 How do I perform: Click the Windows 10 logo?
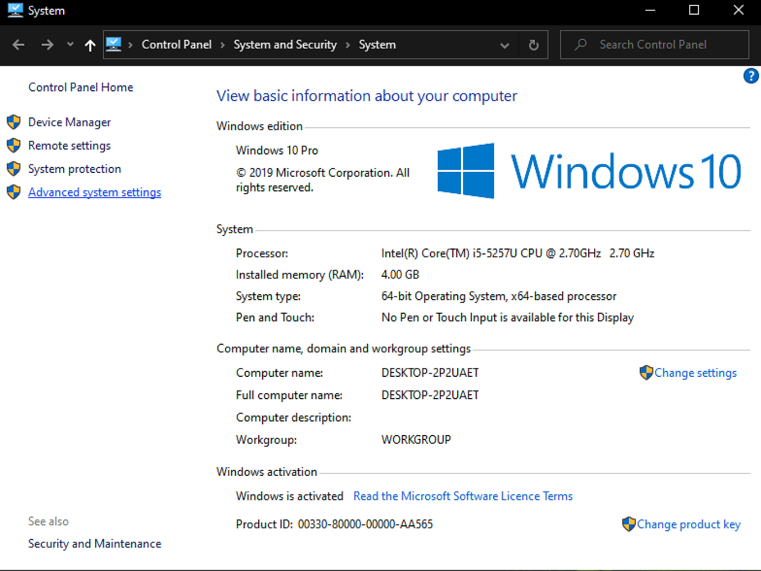click(589, 171)
